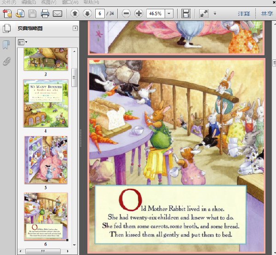Go to next page with down arrow

(x=87, y=13)
